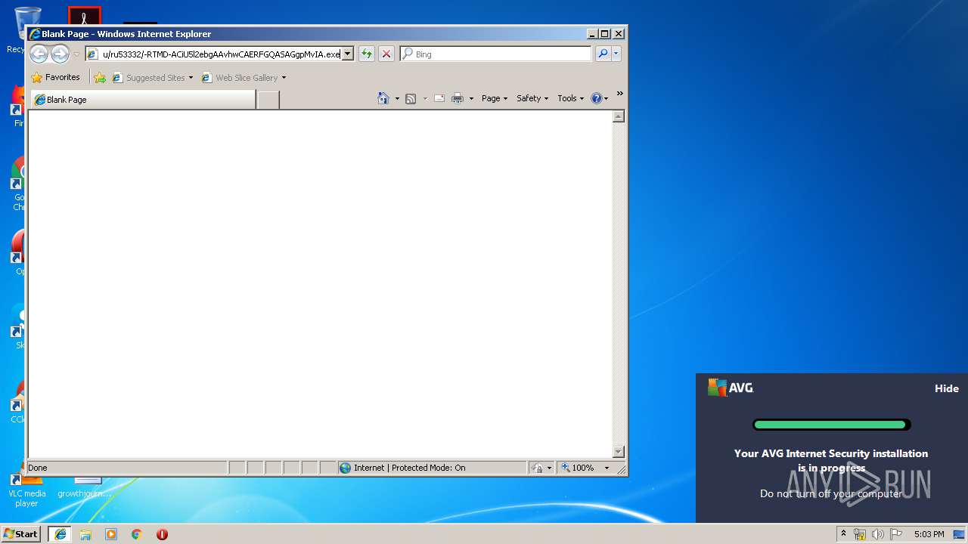Open the Tools menu
The height and width of the screenshot is (544, 968).
tap(571, 98)
